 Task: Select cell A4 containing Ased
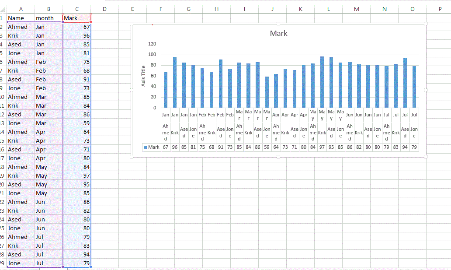[x=21, y=44]
